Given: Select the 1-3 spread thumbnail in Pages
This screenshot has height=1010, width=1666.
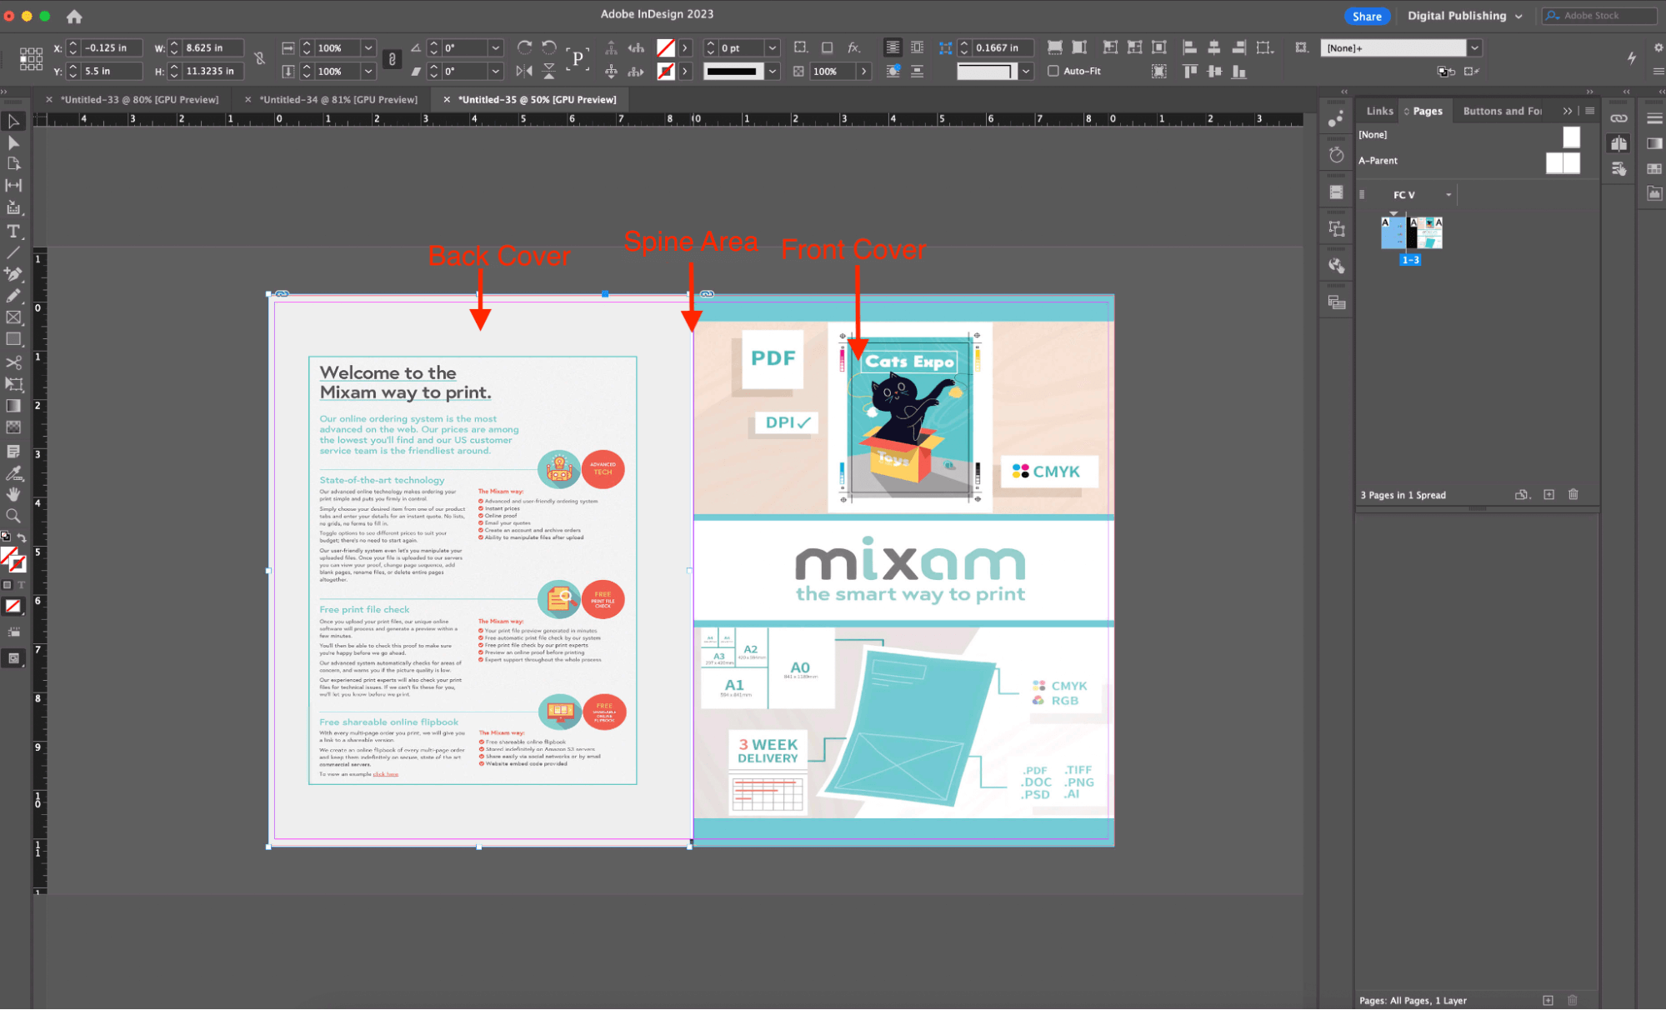Looking at the screenshot, I should coord(1411,233).
